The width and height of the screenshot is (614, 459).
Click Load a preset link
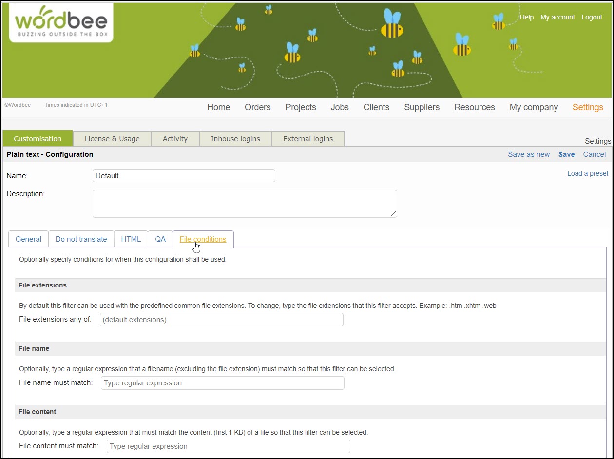587,173
